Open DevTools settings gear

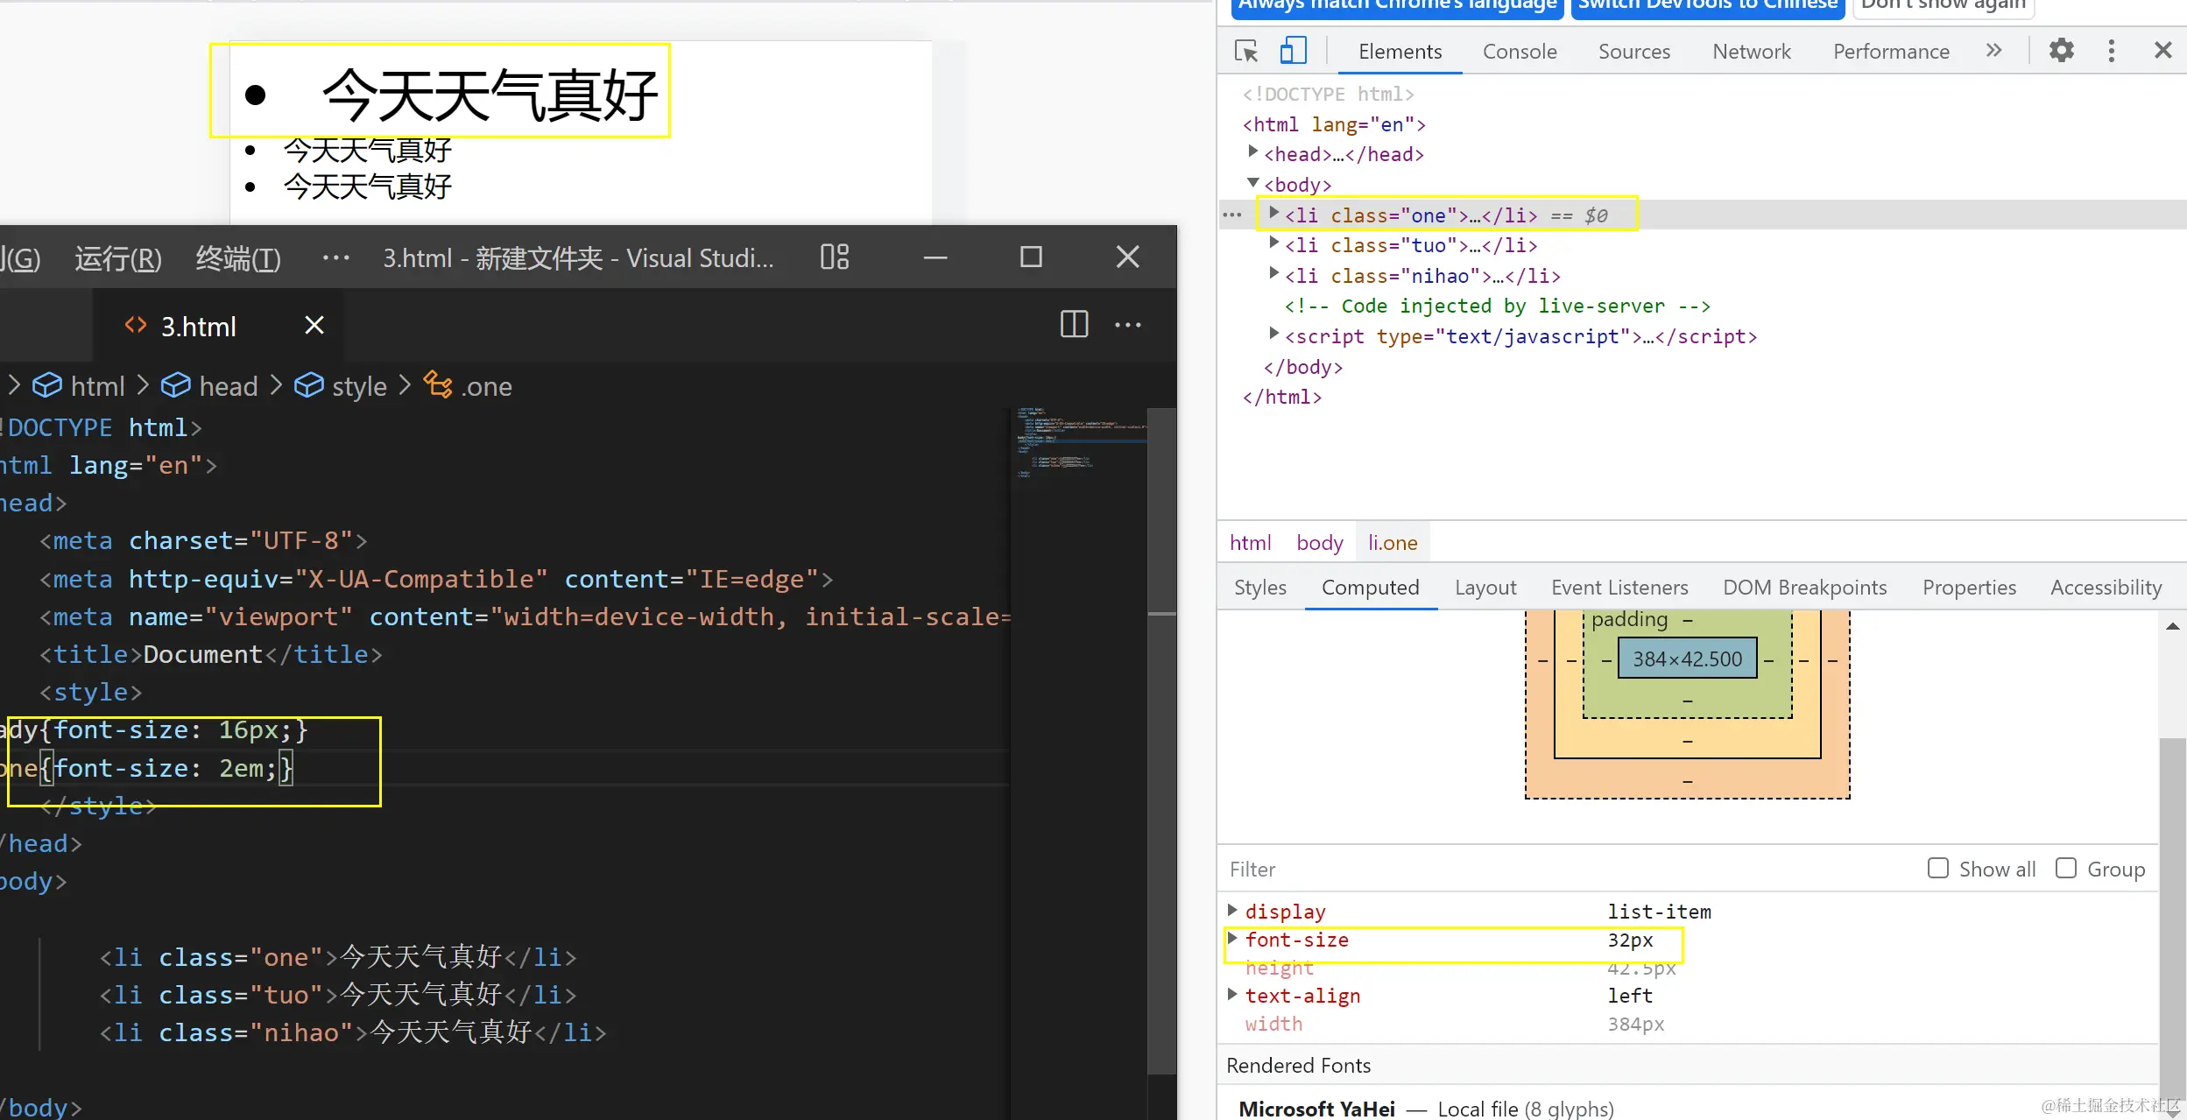point(2061,51)
